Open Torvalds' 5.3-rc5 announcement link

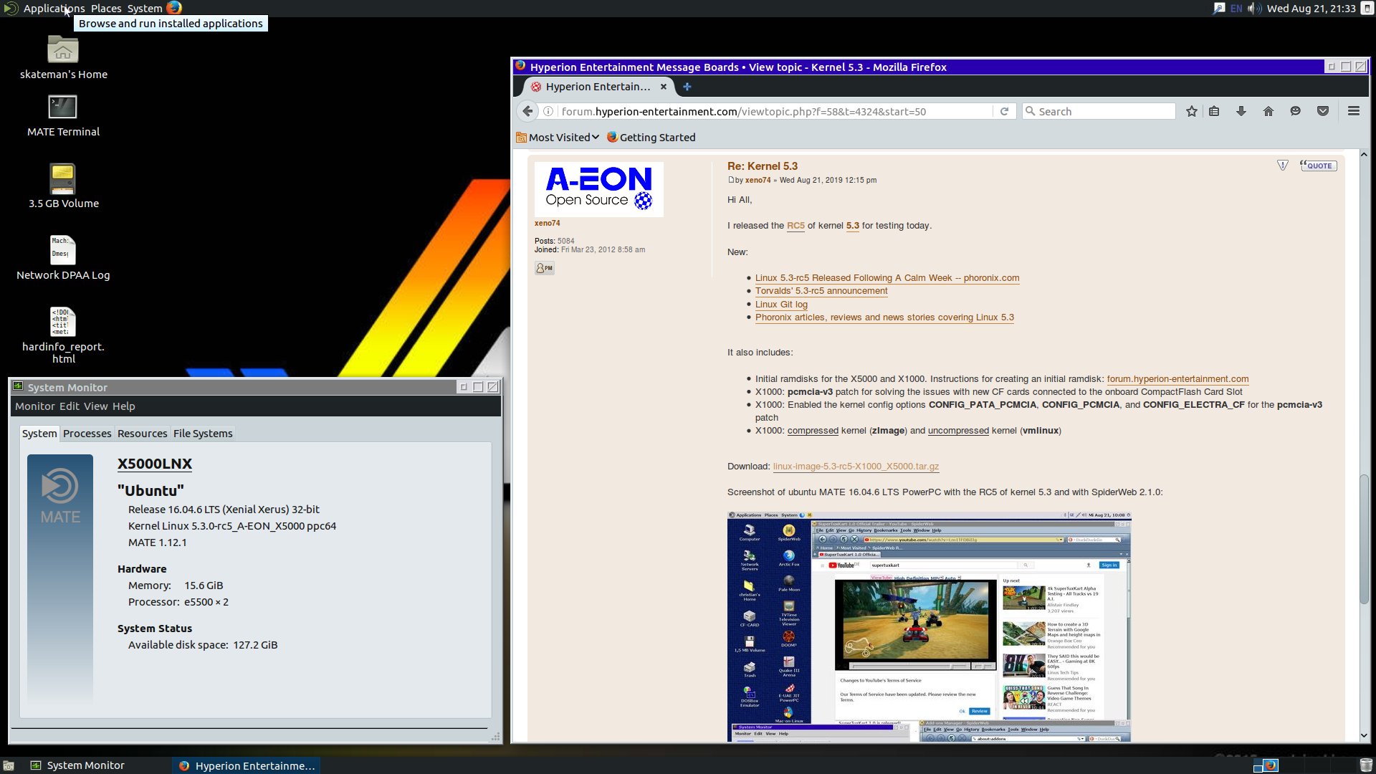click(x=821, y=291)
